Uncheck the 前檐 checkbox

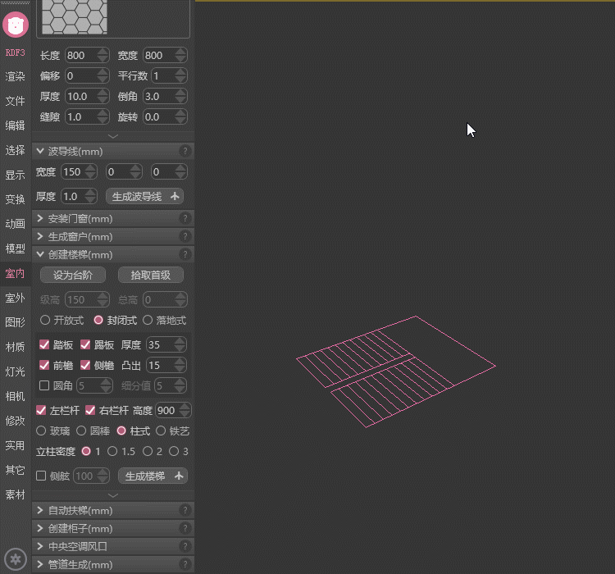44,365
